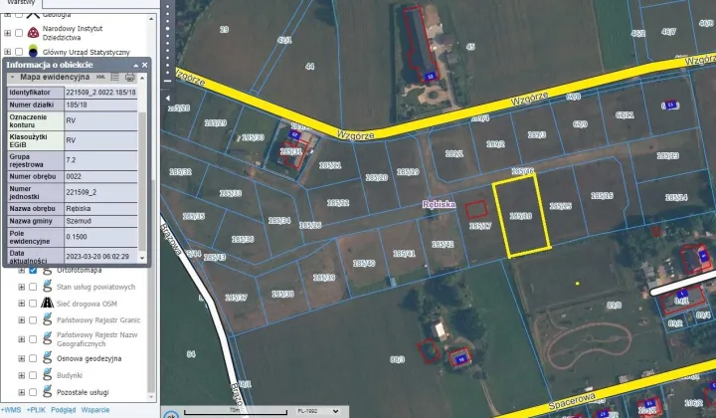The width and height of the screenshot is (716, 418).
Task: Click the Identyfikator value 221509_2.0022.185/18
Action: coord(100,93)
